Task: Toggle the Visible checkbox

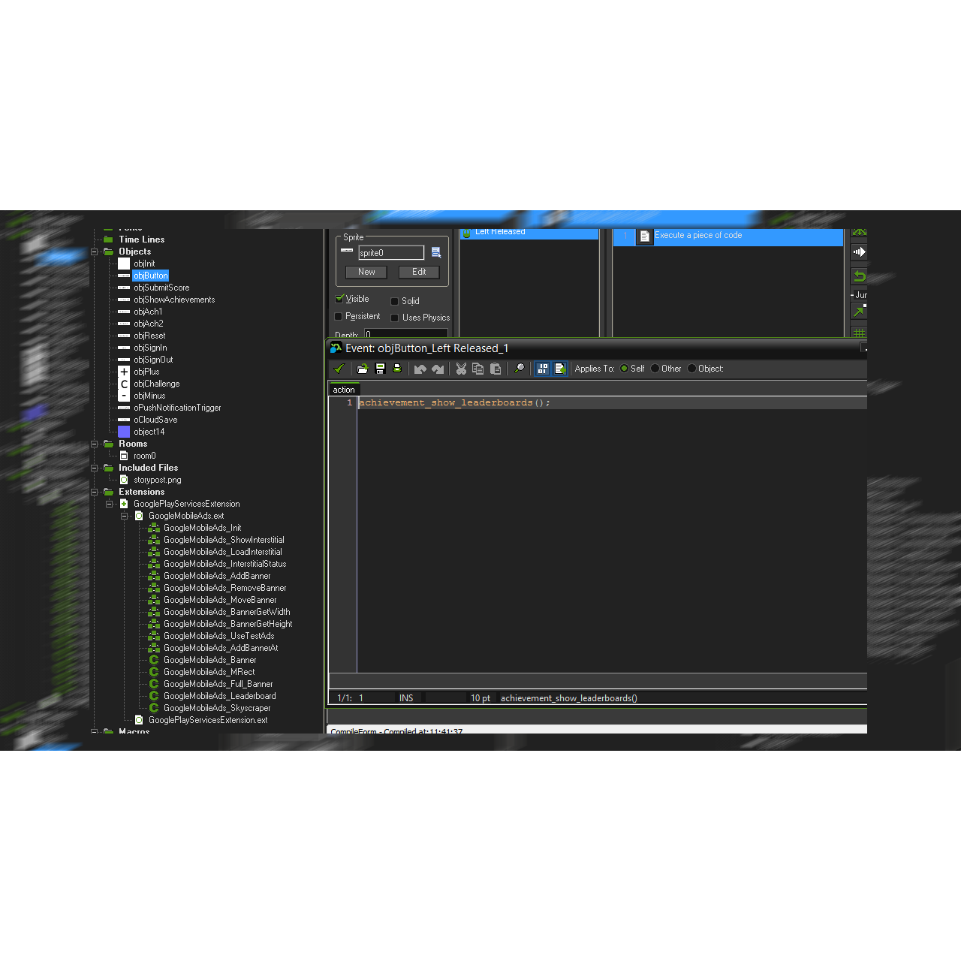Action: click(x=339, y=299)
